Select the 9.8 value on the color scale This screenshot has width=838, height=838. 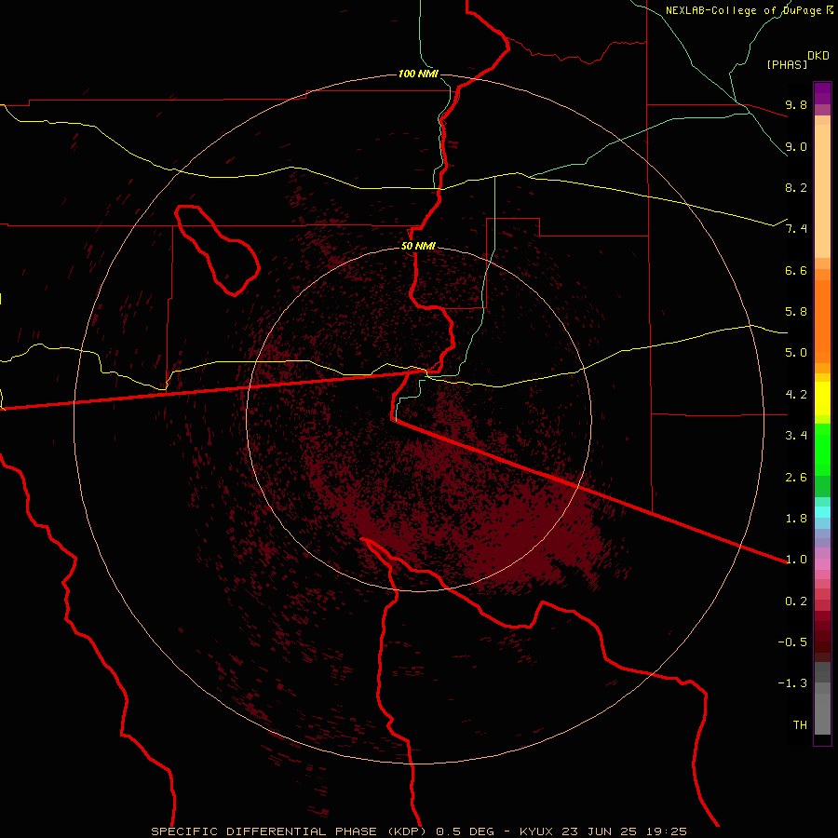click(x=796, y=104)
